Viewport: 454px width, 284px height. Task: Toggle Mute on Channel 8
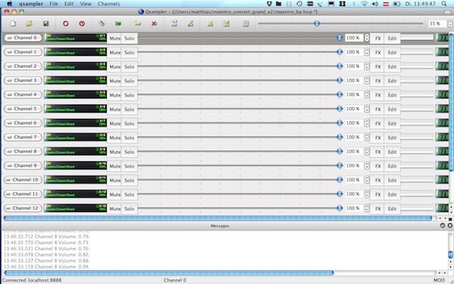(x=115, y=152)
